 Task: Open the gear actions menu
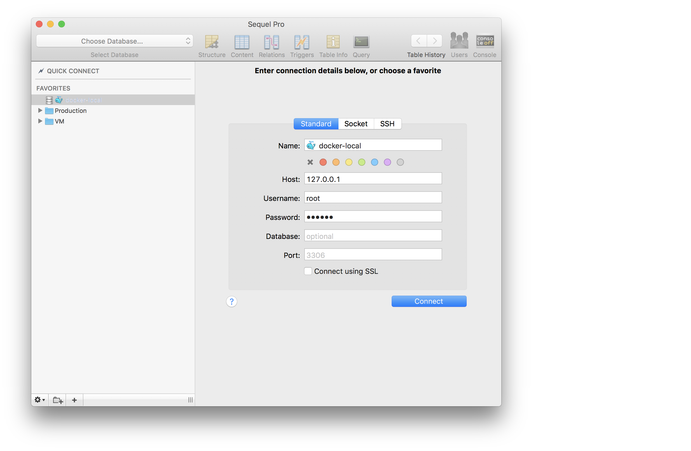(39, 400)
